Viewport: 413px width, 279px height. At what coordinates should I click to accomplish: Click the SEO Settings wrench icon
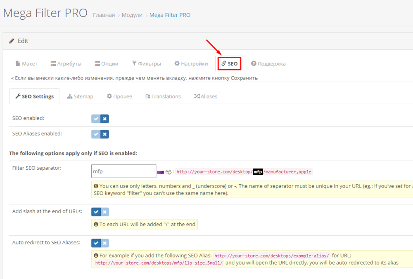pyautogui.click(x=18, y=96)
